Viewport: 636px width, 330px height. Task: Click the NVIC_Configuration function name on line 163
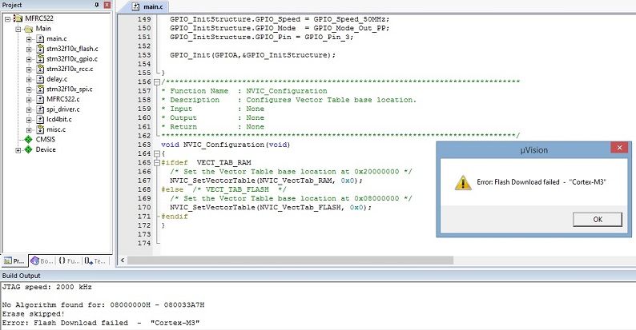(223, 145)
